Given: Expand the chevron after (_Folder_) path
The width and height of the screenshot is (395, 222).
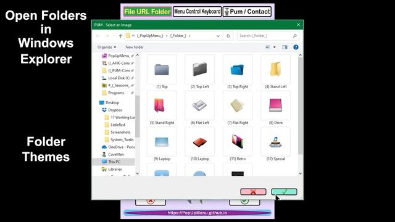Looking at the screenshot, I should click(189, 36).
